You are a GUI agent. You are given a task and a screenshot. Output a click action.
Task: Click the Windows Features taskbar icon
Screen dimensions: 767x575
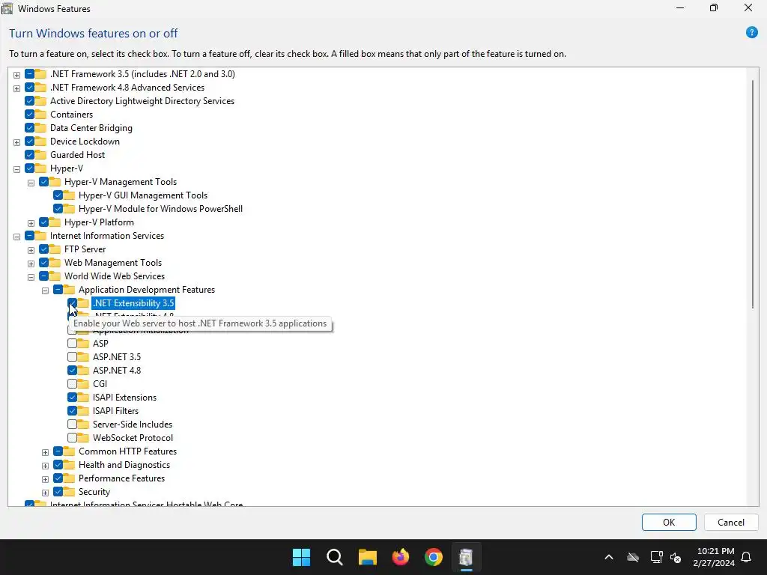pos(466,557)
